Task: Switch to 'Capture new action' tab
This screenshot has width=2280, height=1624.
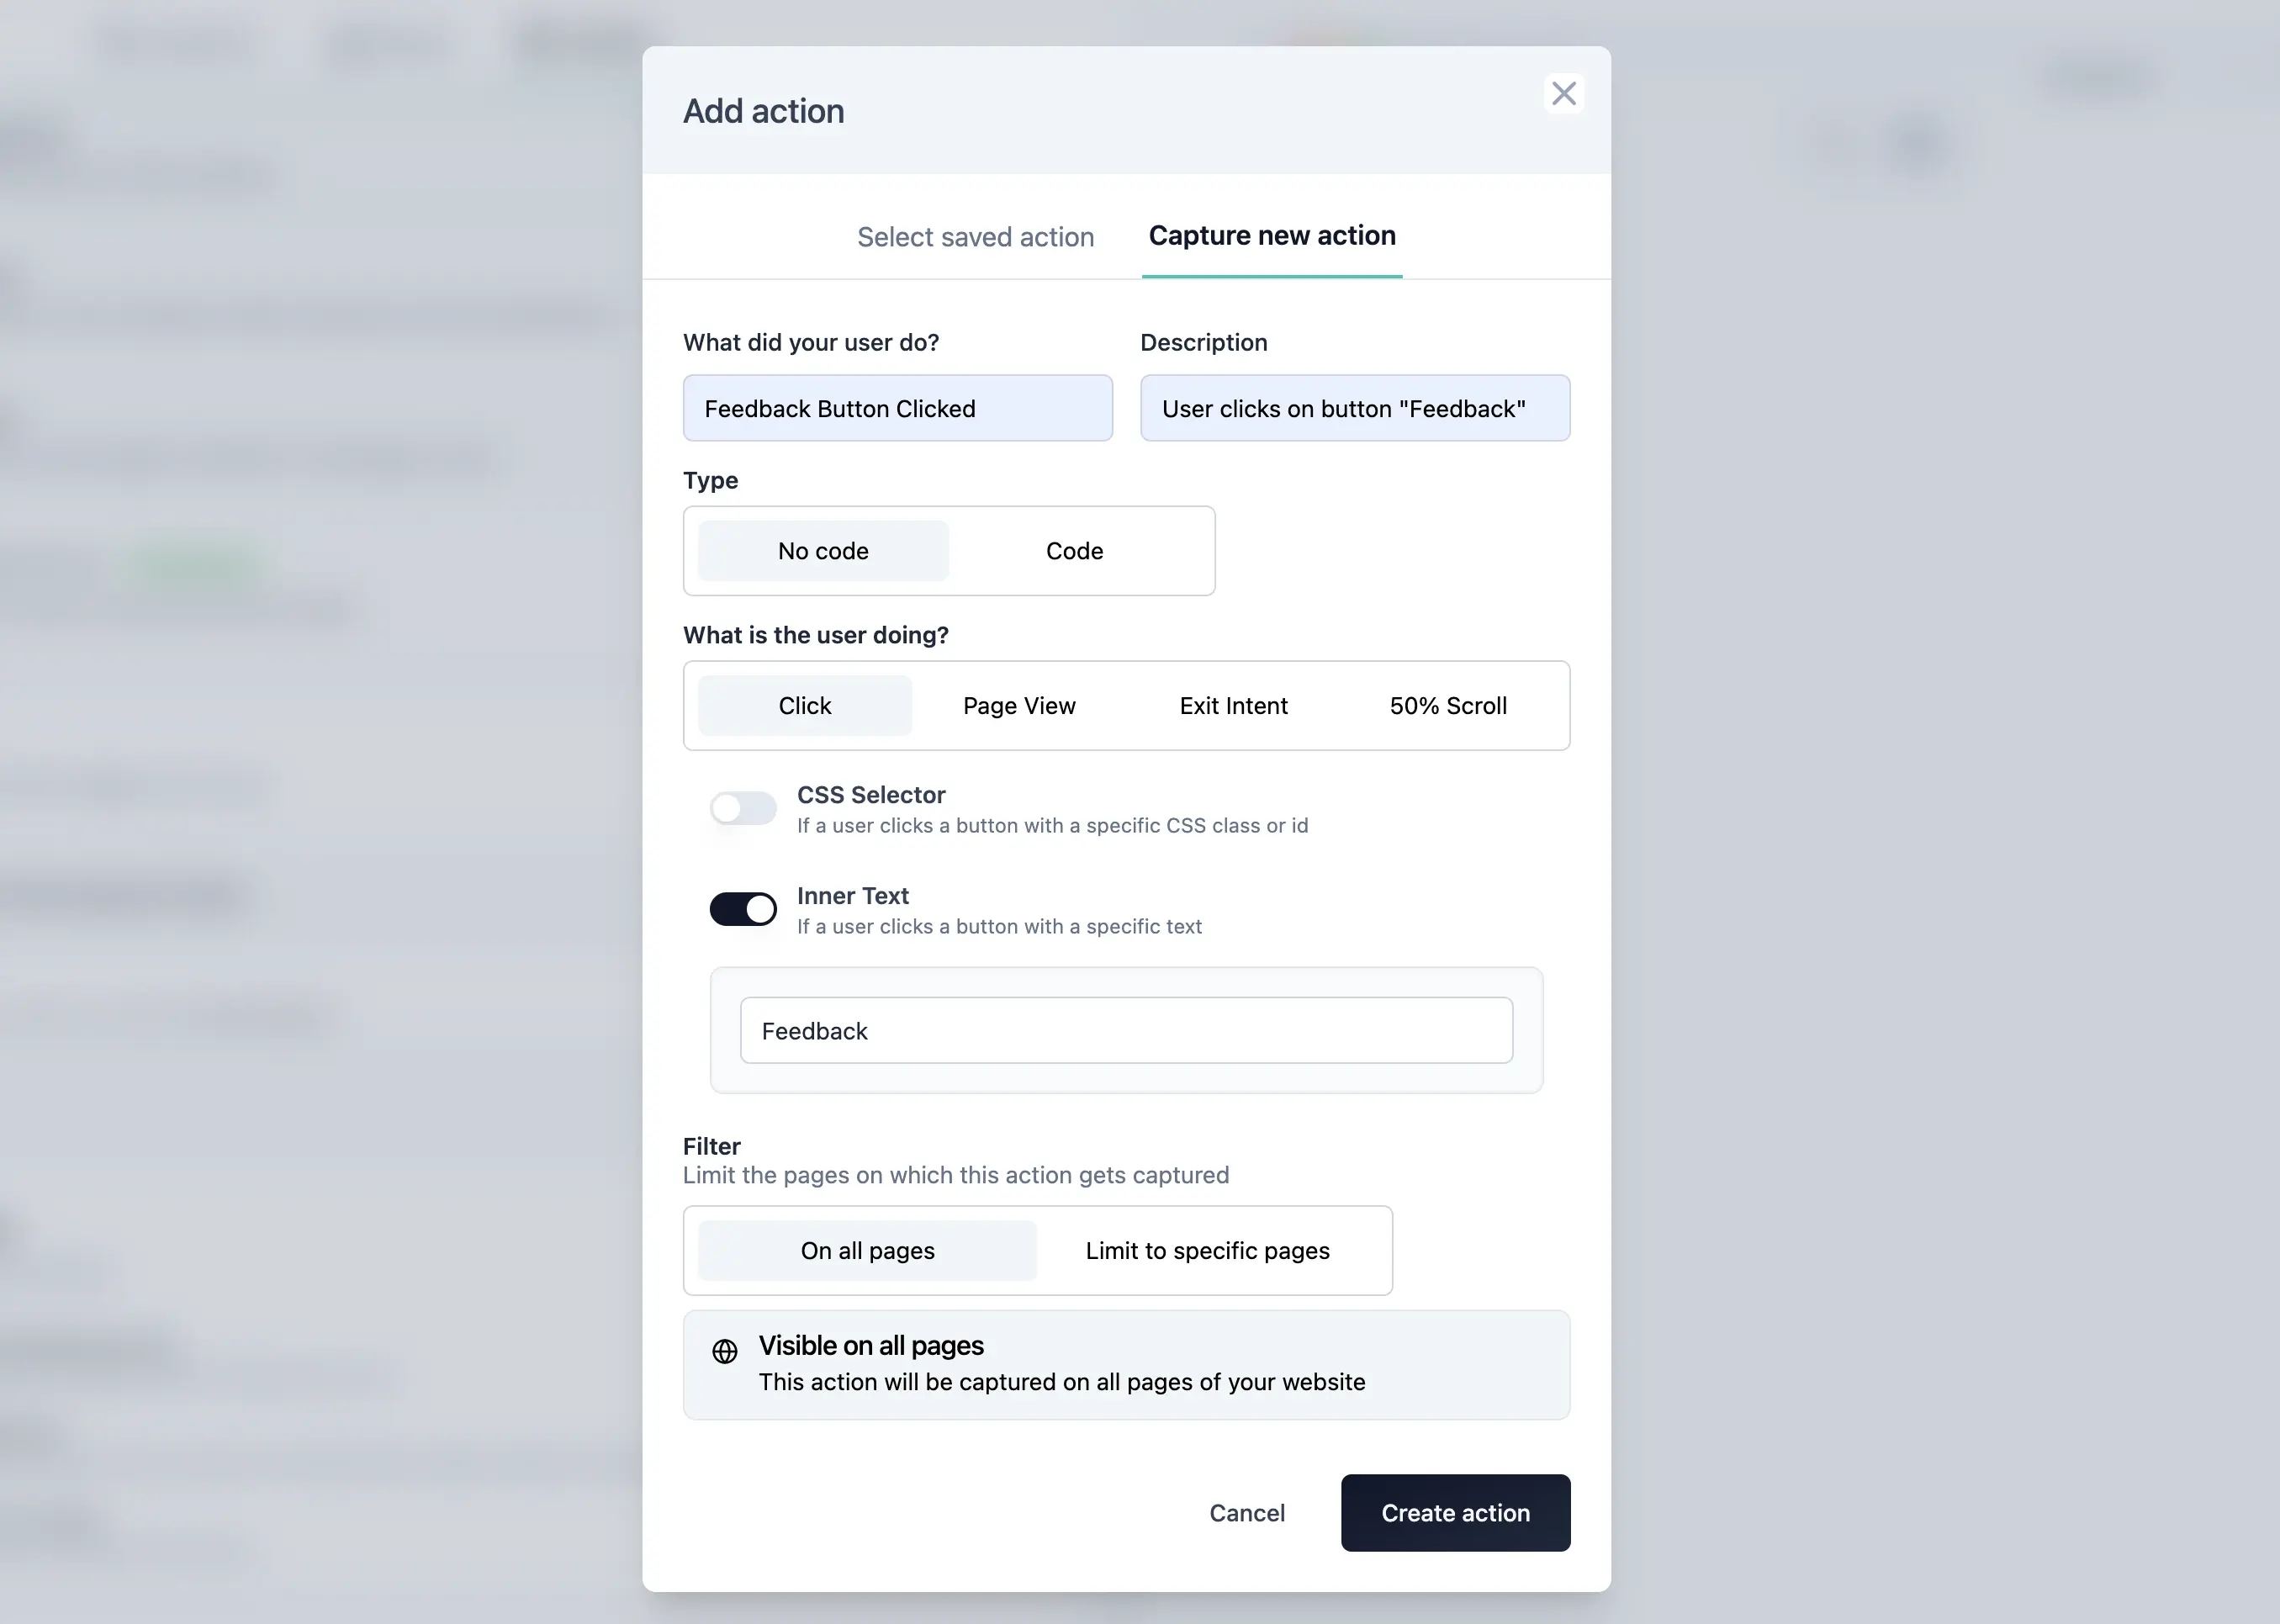Action: click(1272, 235)
